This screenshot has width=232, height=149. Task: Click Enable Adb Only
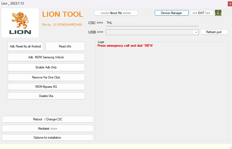coord(46,67)
